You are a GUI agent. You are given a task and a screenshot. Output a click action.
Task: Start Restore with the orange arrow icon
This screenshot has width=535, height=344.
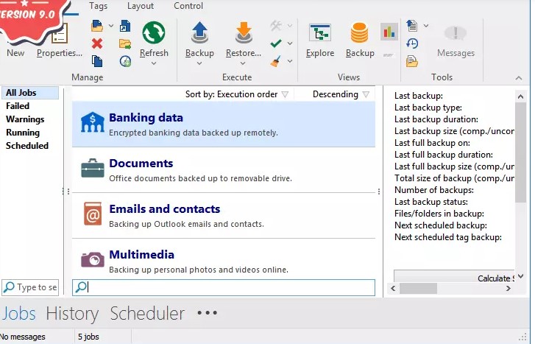click(x=244, y=33)
